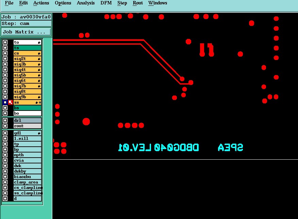Toggle the display checkbox for layer rout
This screenshot has height=219, width=298.
pos(5,126)
